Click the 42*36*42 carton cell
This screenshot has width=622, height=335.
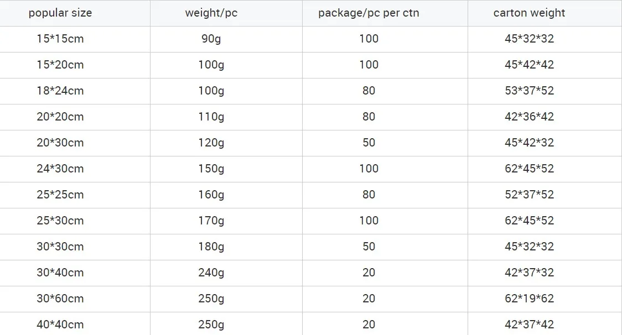tap(529, 117)
